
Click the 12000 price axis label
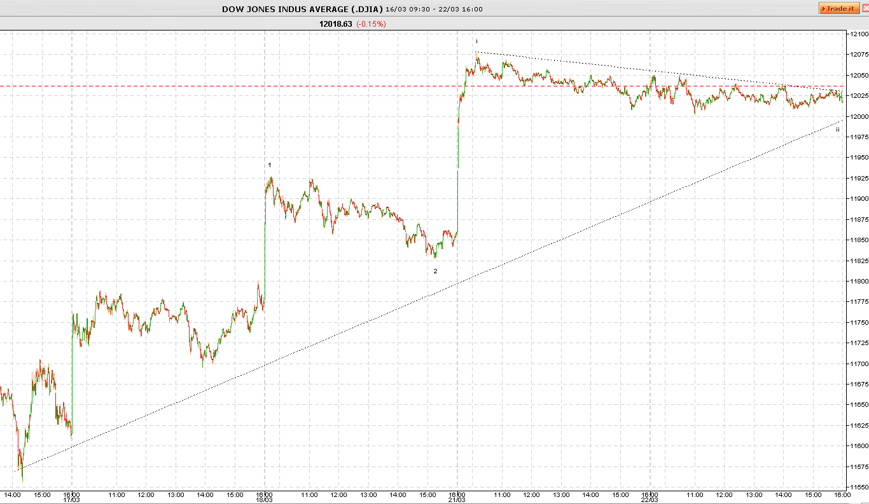(x=858, y=116)
